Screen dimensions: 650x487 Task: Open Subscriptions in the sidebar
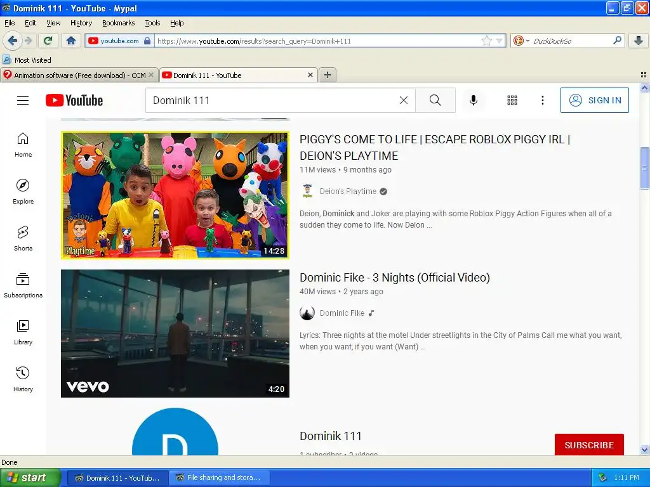(x=23, y=286)
